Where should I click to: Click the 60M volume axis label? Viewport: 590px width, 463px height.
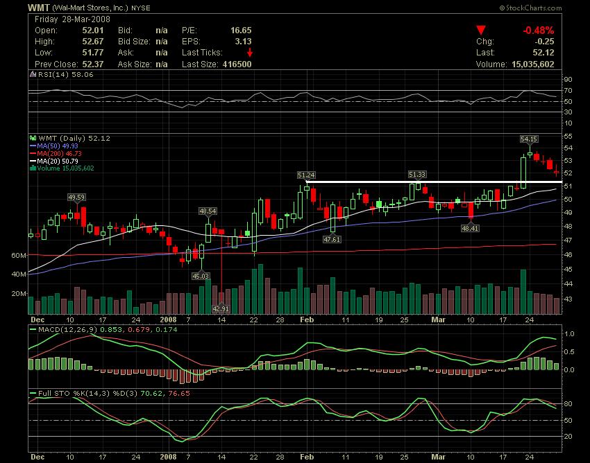coord(19,256)
